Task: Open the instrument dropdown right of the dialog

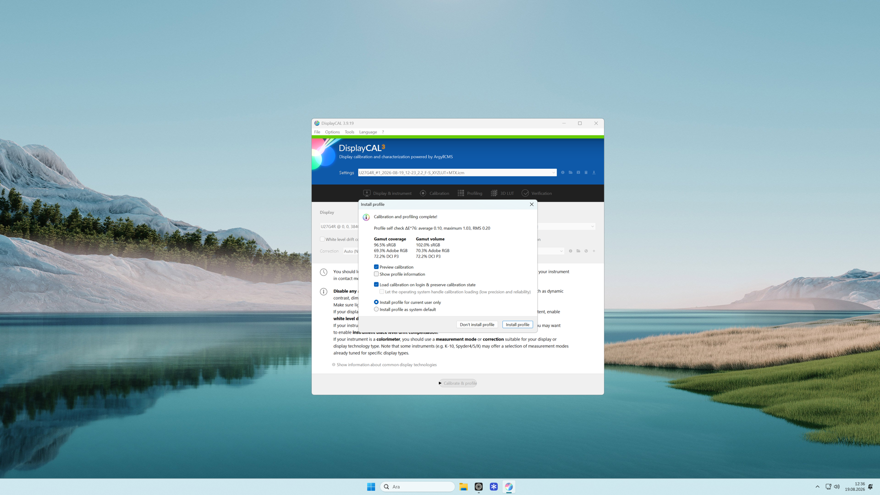Action: 592,226
